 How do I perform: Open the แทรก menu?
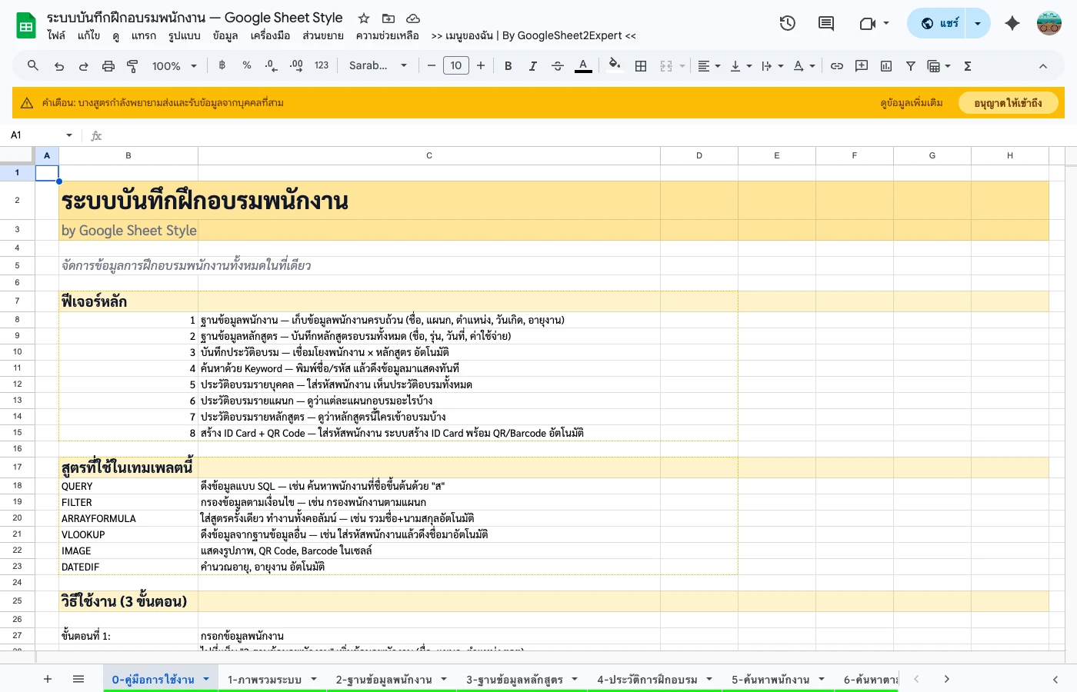point(143,35)
